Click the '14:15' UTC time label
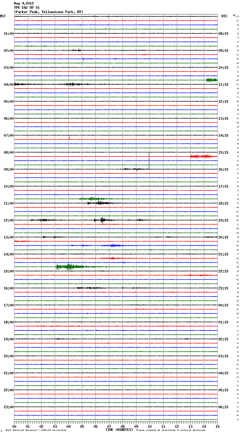The image size is (240, 434). click(x=223, y=136)
